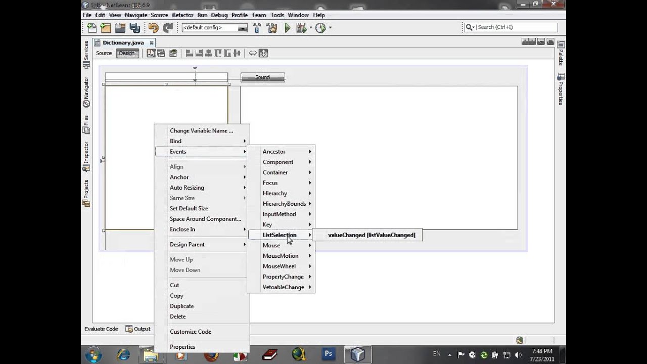Choose Space Around Component entry
This screenshot has height=364, width=647.
point(202,219)
